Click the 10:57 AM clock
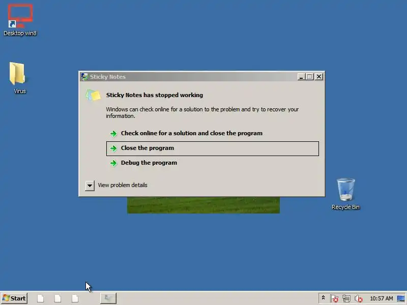Image resolution: width=407 pixels, height=305 pixels. click(x=381, y=298)
